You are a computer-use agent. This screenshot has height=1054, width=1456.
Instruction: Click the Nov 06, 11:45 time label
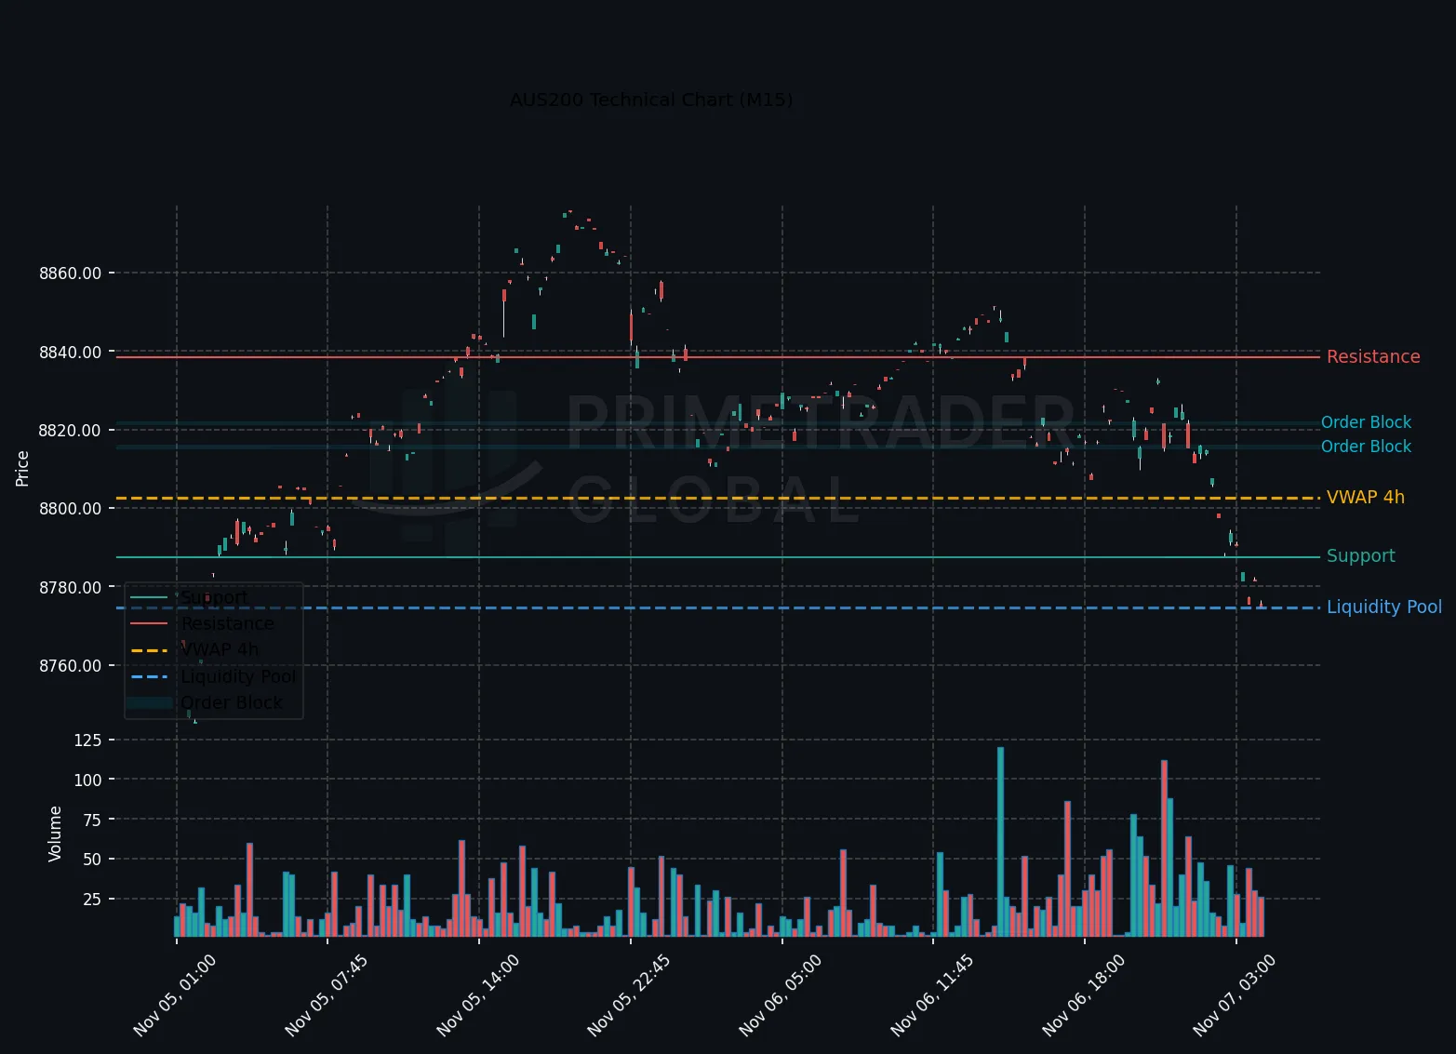click(x=931, y=995)
